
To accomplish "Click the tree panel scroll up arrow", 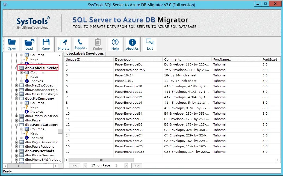I will click(60, 55).
